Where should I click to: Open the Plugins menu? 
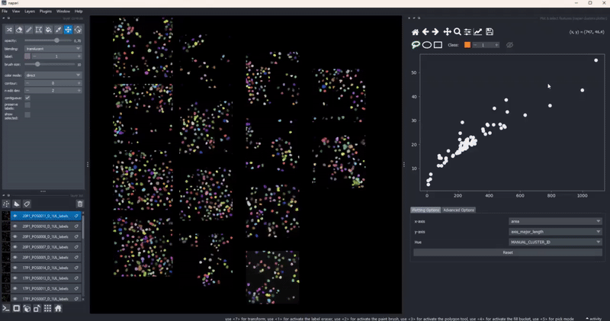tap(46, 11)
